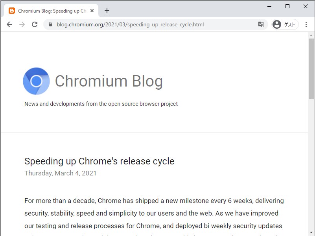This screenshot has width=315, height=236.
Task: Click the article date text
Action: (x=60, y=173)
